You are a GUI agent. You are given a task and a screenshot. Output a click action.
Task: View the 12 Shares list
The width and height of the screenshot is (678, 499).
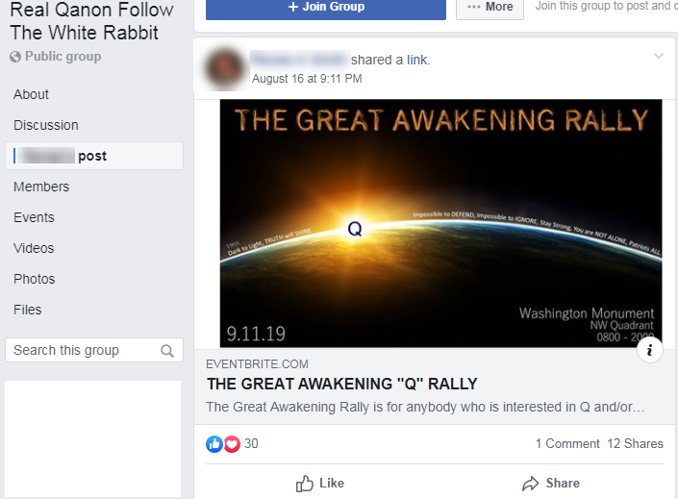pos(635,443)
